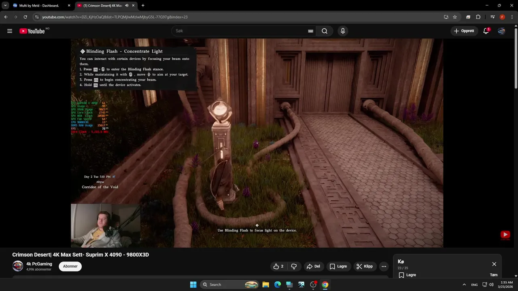Open the media control playlist icon in Chrome toolbar
Viewport: 518px width, 291px height.
(493, 17)
